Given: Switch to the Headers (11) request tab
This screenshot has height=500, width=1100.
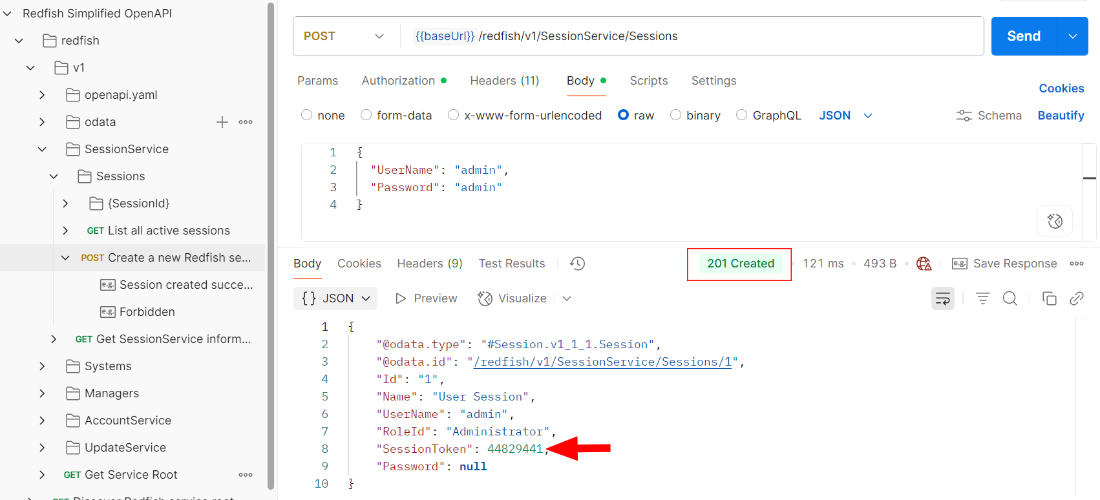Looking at the screenshot, I should tap(504, 81).
